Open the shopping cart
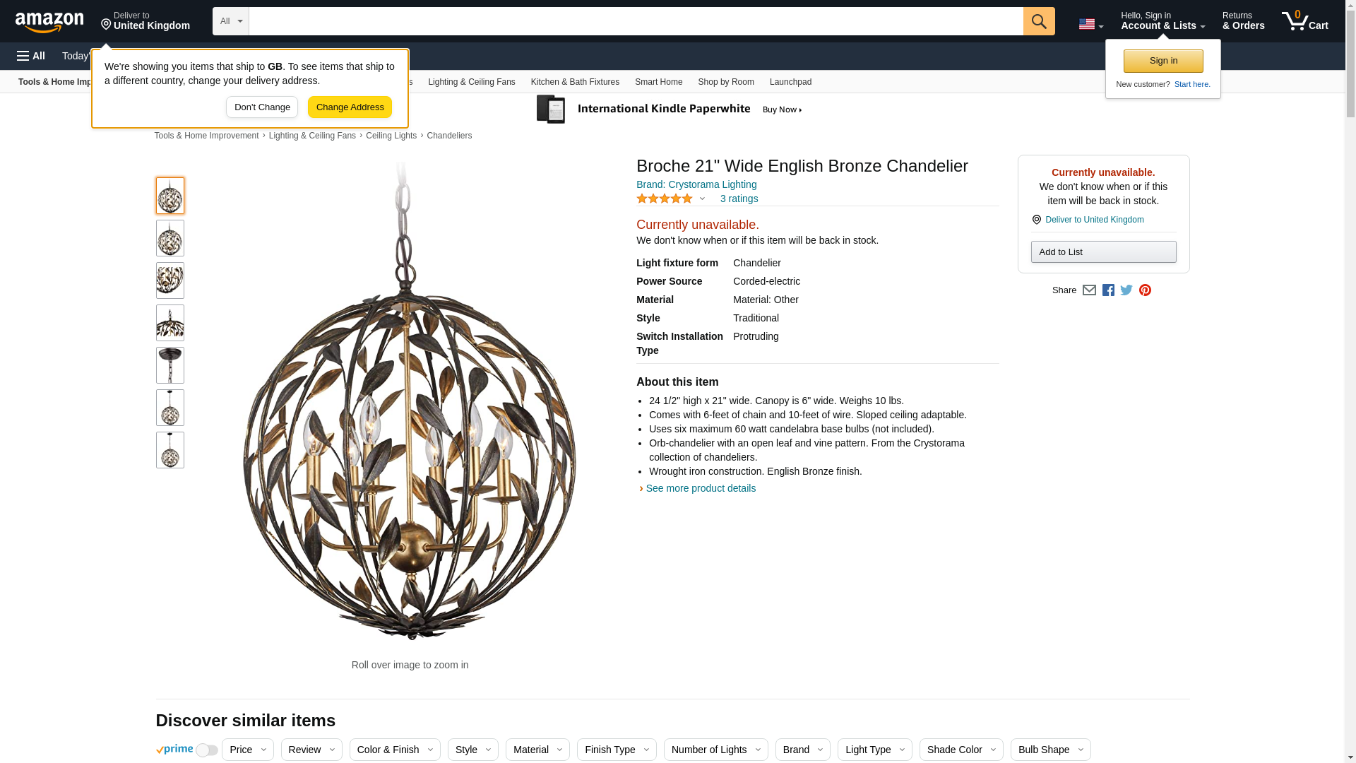 [1305, 21]
